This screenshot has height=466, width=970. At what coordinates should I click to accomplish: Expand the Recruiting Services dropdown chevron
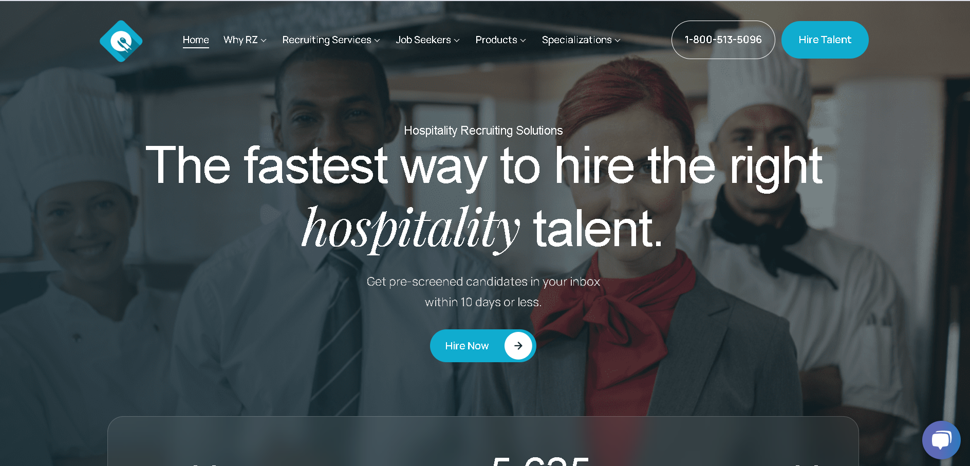click(x=377, y=41)
